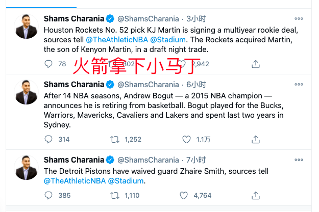Viewport: 319px width, 212px height.
Task: Retweet the Andrew Bogut retirement tweet
Action: point(115,140)
